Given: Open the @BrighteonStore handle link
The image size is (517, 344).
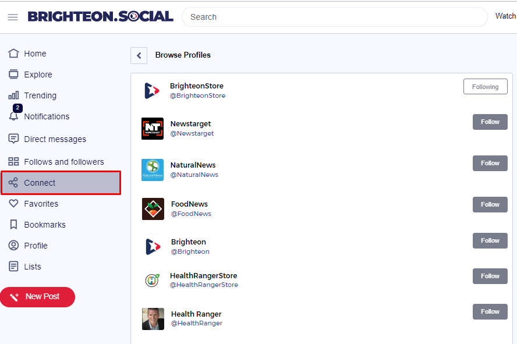Looking at the screenshot, I should tap(197, 95).
